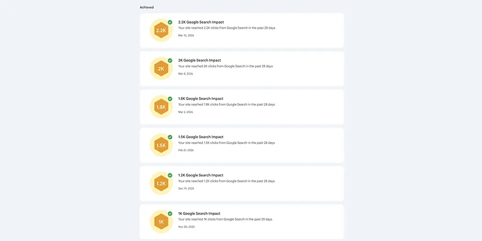Click the 1K hexagon achievement badge
This screenshot has height=241, width=482.
click(161, 222)
